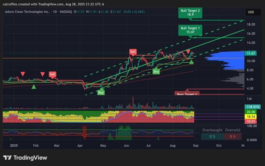Click the green up-triangle marker in late August
Screen dimensions: 265x166
tap(191, 62)
